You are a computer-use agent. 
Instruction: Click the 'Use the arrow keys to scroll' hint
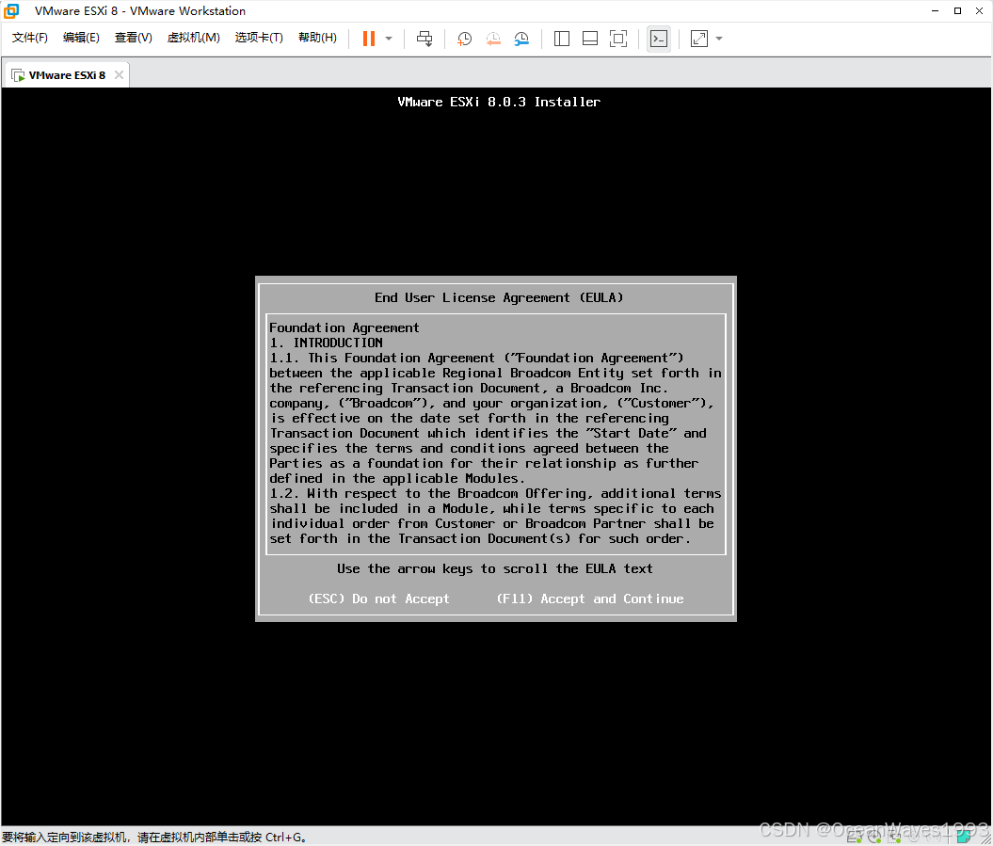(x=494, y=568)
